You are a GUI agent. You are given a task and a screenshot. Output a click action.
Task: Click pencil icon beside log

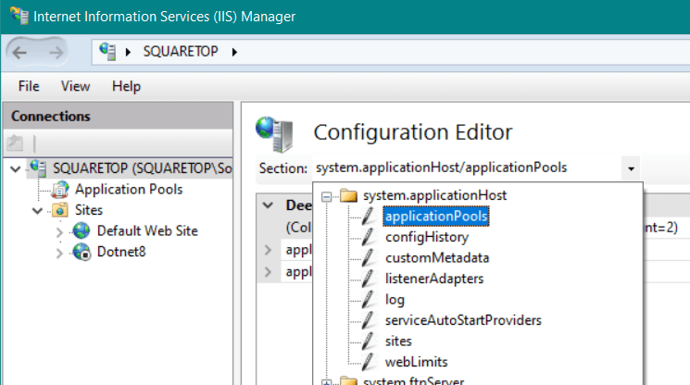368,299
